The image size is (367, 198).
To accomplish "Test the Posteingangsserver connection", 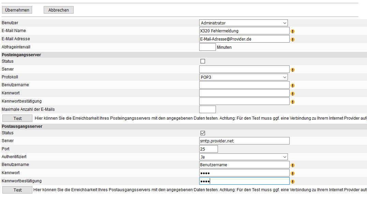I will click(18, 118).
